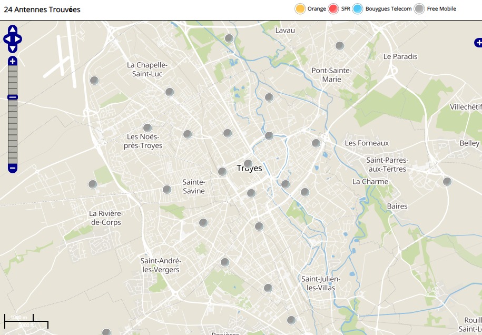Open the antenna marker above Pont-Sainte-Marie
Screen dimensions: 482x335
(340, 46)
